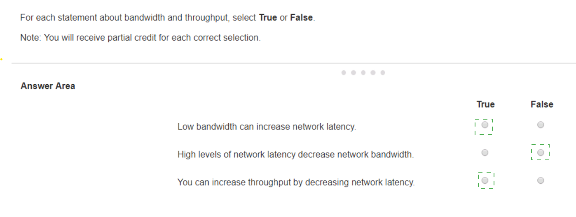Select False for low bandwidth increasing latency

(541, 125)
